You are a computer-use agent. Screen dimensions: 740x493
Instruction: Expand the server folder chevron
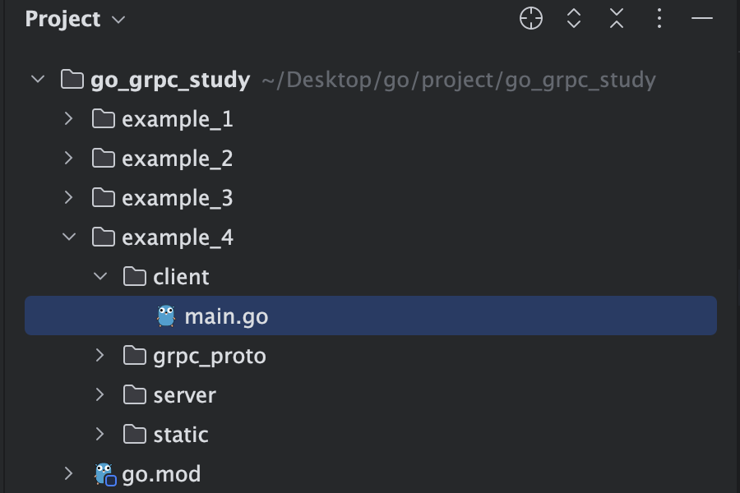tap(99, 395)
